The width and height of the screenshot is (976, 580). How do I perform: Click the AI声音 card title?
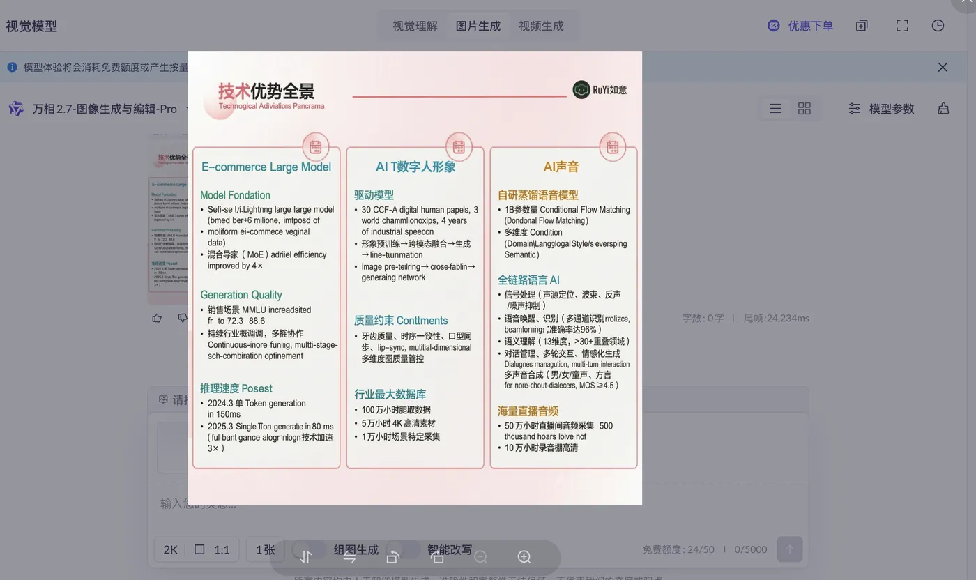(x=561, y=167)
